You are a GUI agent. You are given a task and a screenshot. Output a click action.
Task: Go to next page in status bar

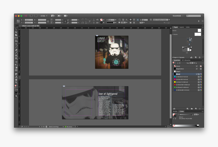42,127
